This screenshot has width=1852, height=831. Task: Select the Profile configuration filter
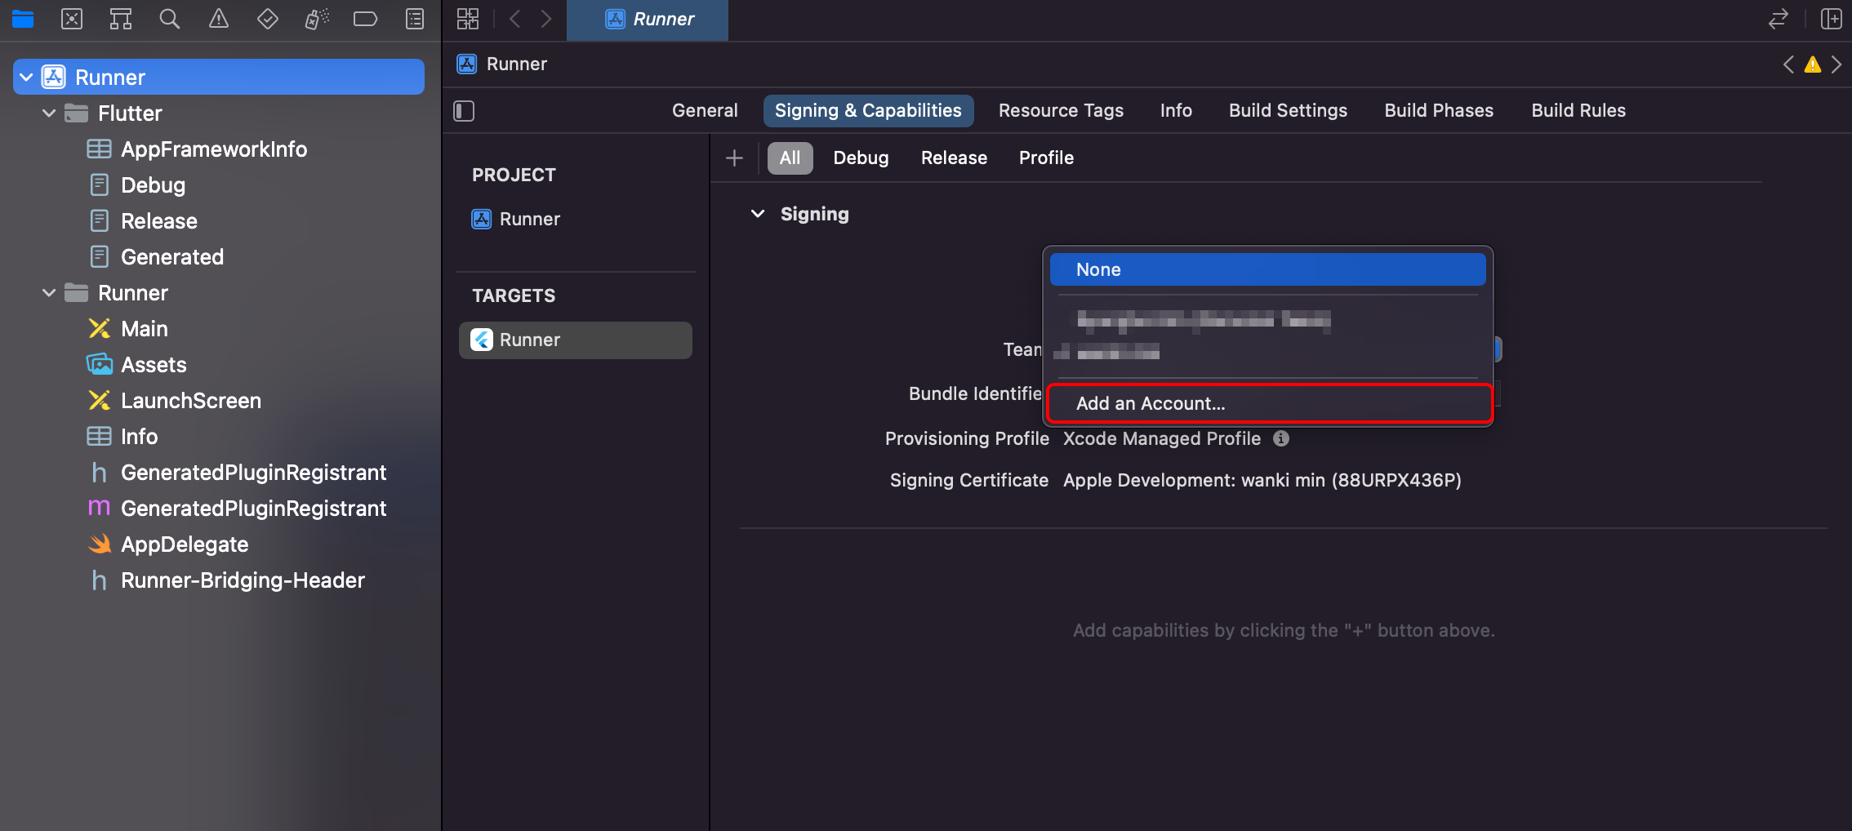click(1046, 158)
